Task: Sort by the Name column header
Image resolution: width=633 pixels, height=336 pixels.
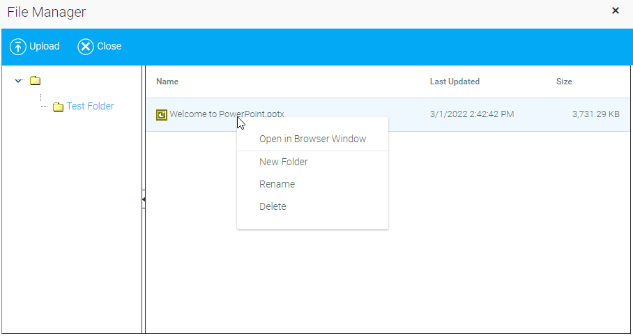Action: pyautogui.click(x=167, y=82)
